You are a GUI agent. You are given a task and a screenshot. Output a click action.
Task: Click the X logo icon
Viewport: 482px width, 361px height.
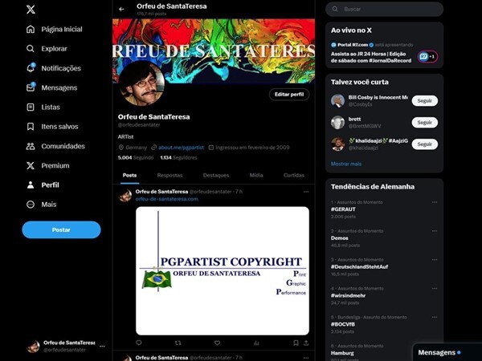(31, 10)
